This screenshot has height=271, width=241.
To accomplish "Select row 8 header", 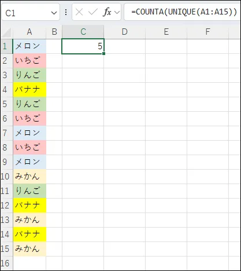I will tap(6, 148).
